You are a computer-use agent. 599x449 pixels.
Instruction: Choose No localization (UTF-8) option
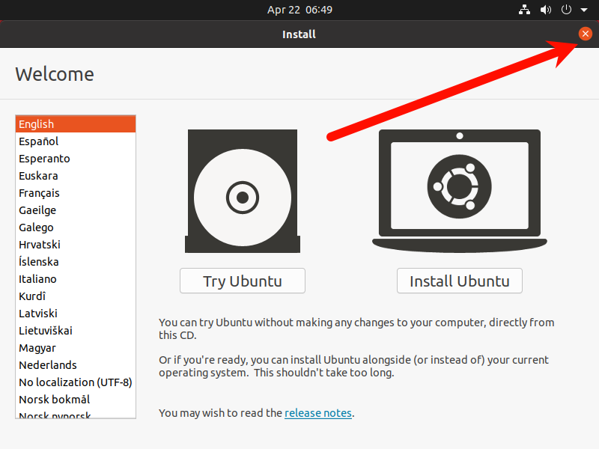76,382
